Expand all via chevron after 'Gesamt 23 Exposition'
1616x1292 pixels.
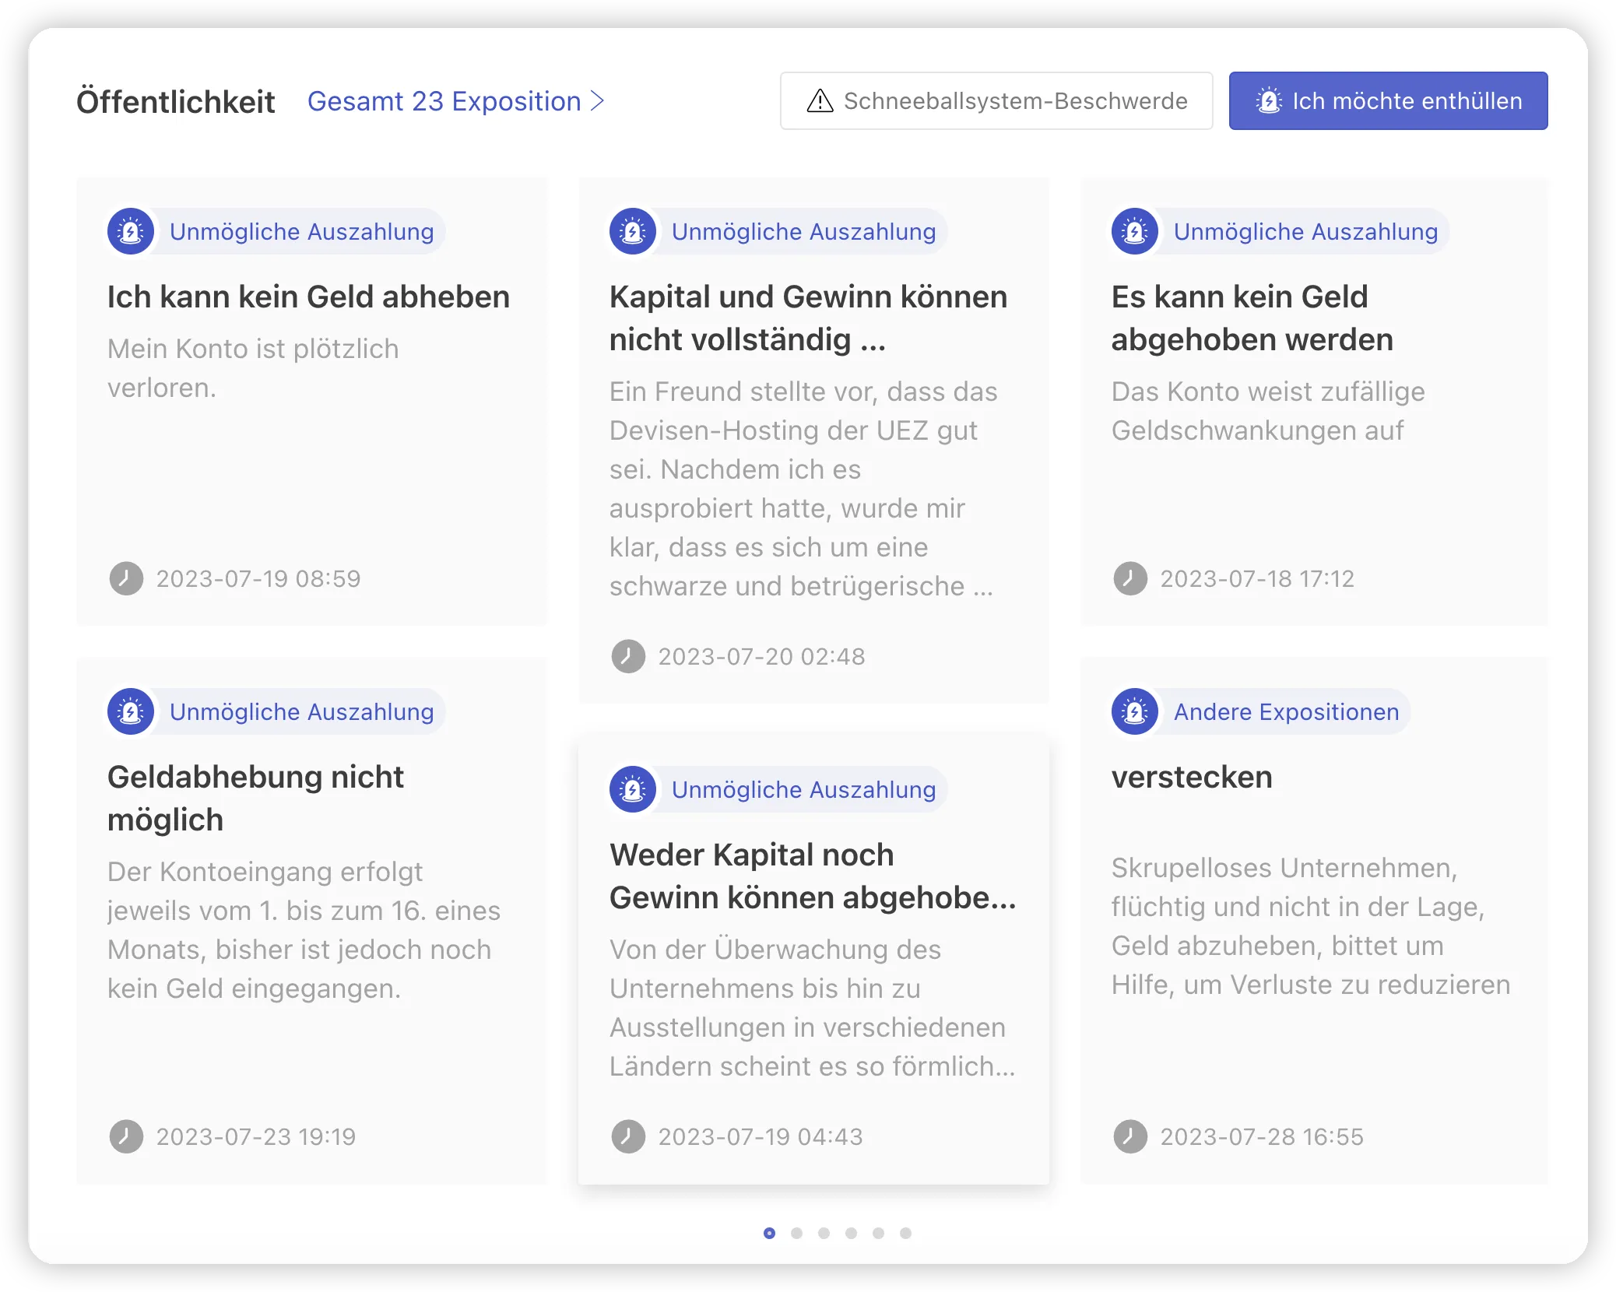click(x=597, y=101)
